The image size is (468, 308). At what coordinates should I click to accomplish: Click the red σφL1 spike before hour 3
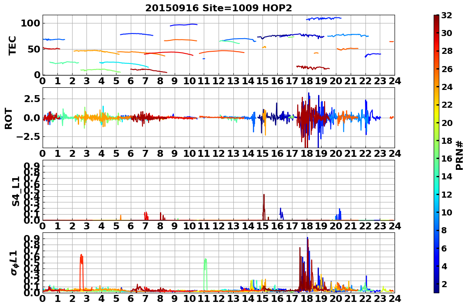point(82,272)
